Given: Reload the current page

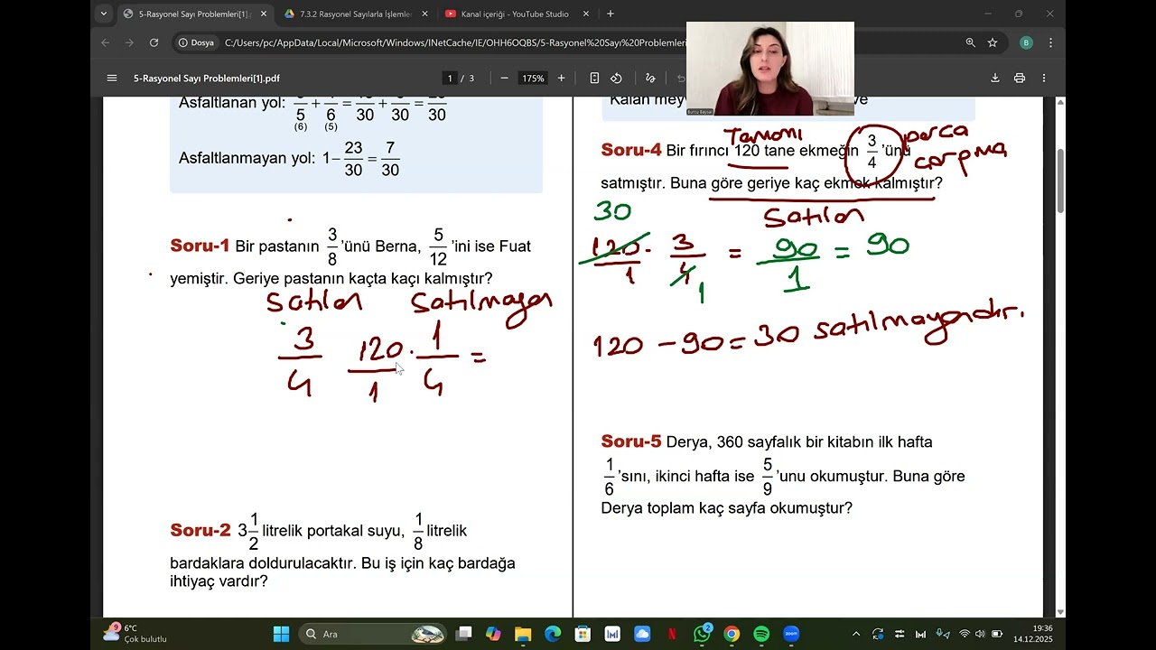Looking at the screenshot, I should 154,42.
